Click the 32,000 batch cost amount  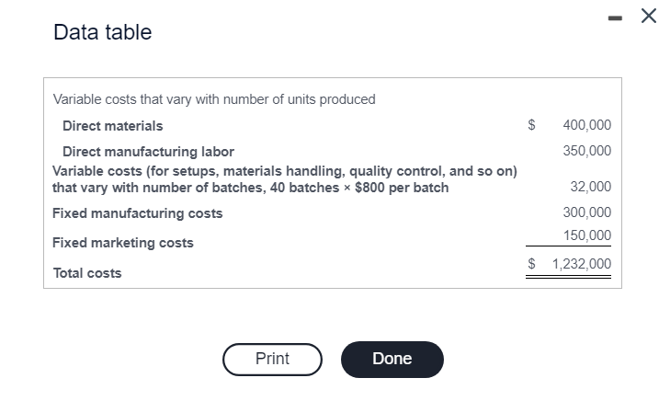(590, 187)
